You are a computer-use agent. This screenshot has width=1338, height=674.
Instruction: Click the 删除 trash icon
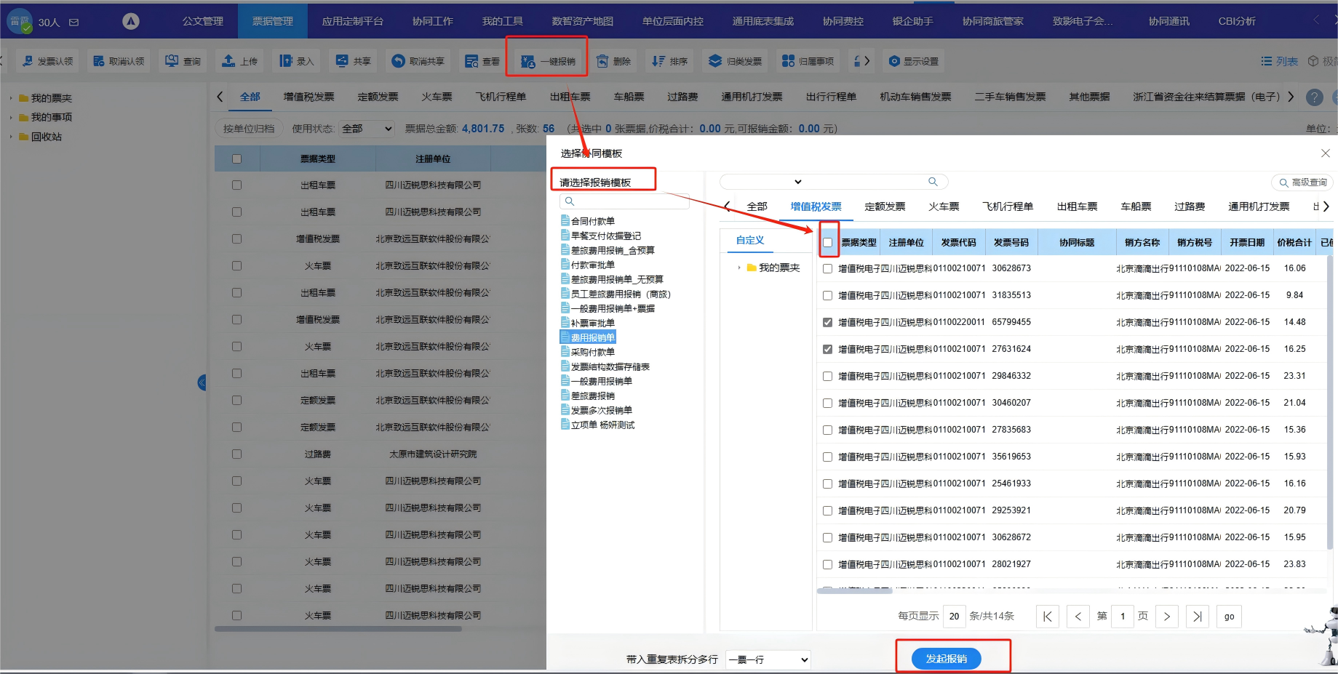point(602,61)
